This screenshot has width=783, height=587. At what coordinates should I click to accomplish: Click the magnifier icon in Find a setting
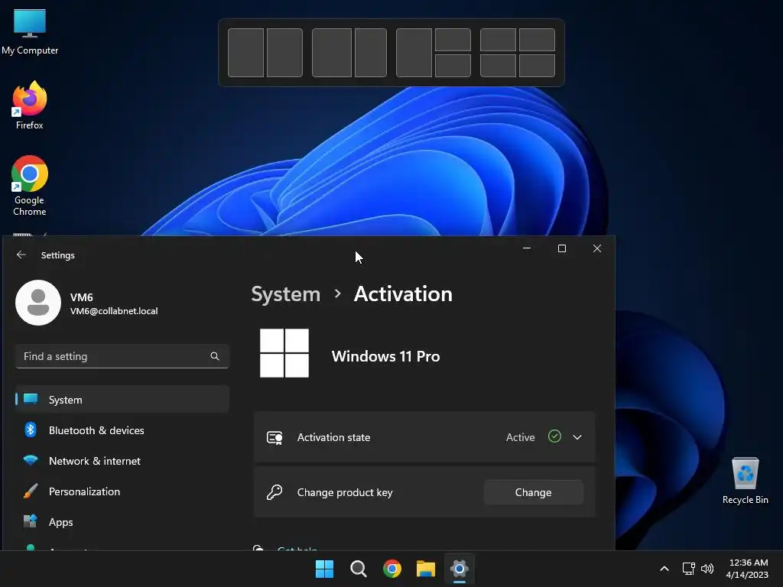click(214, 356)
